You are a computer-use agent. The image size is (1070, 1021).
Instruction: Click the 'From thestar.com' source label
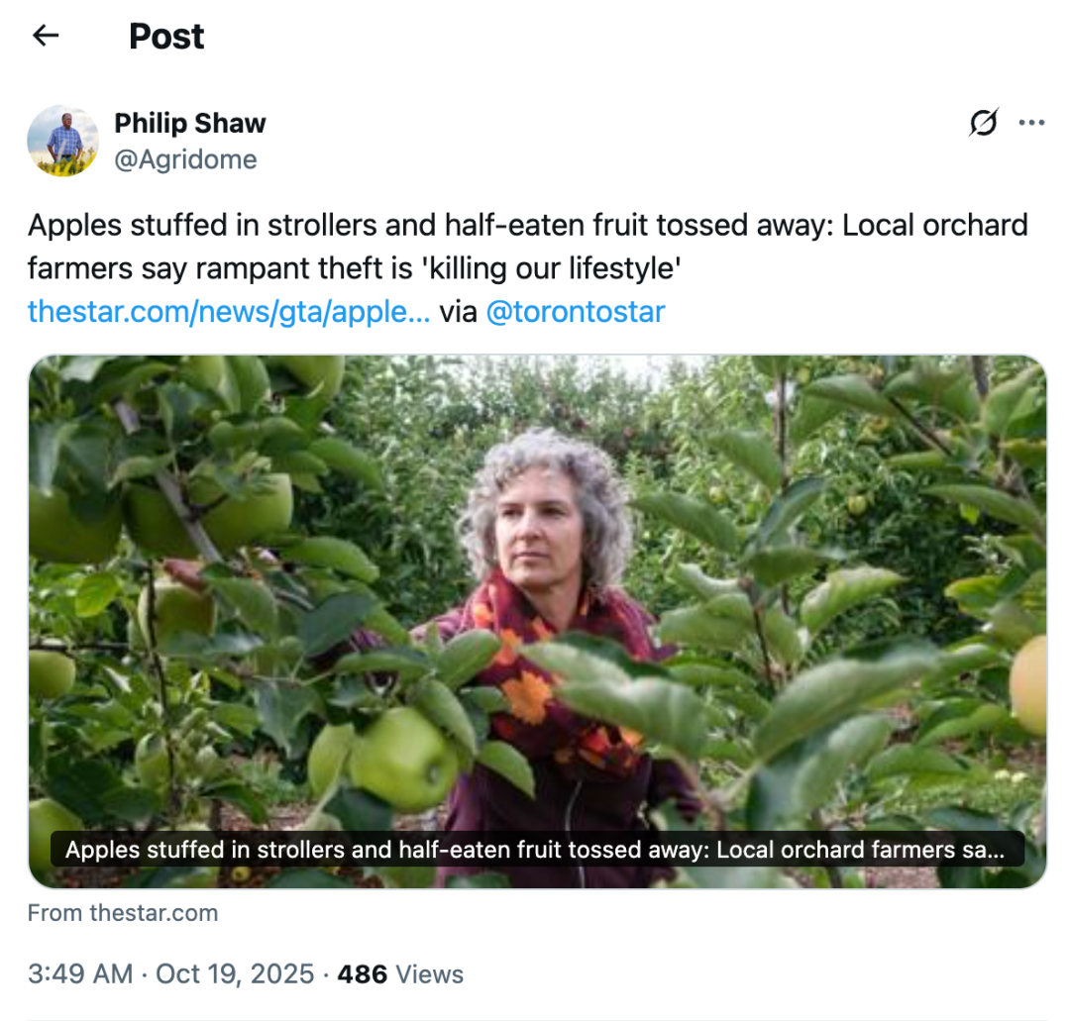point(123,913)
